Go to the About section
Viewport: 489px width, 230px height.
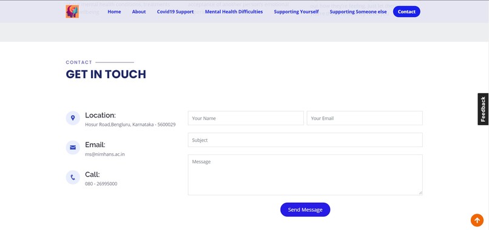(139, 12)
